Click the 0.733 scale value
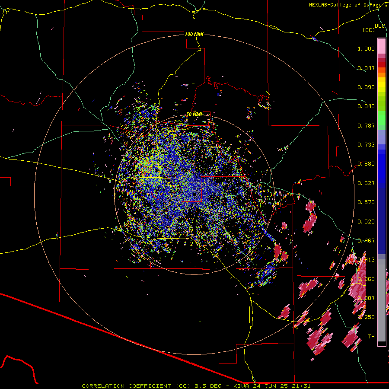Viewport: 389px width, 389px height. click(366, 145)
